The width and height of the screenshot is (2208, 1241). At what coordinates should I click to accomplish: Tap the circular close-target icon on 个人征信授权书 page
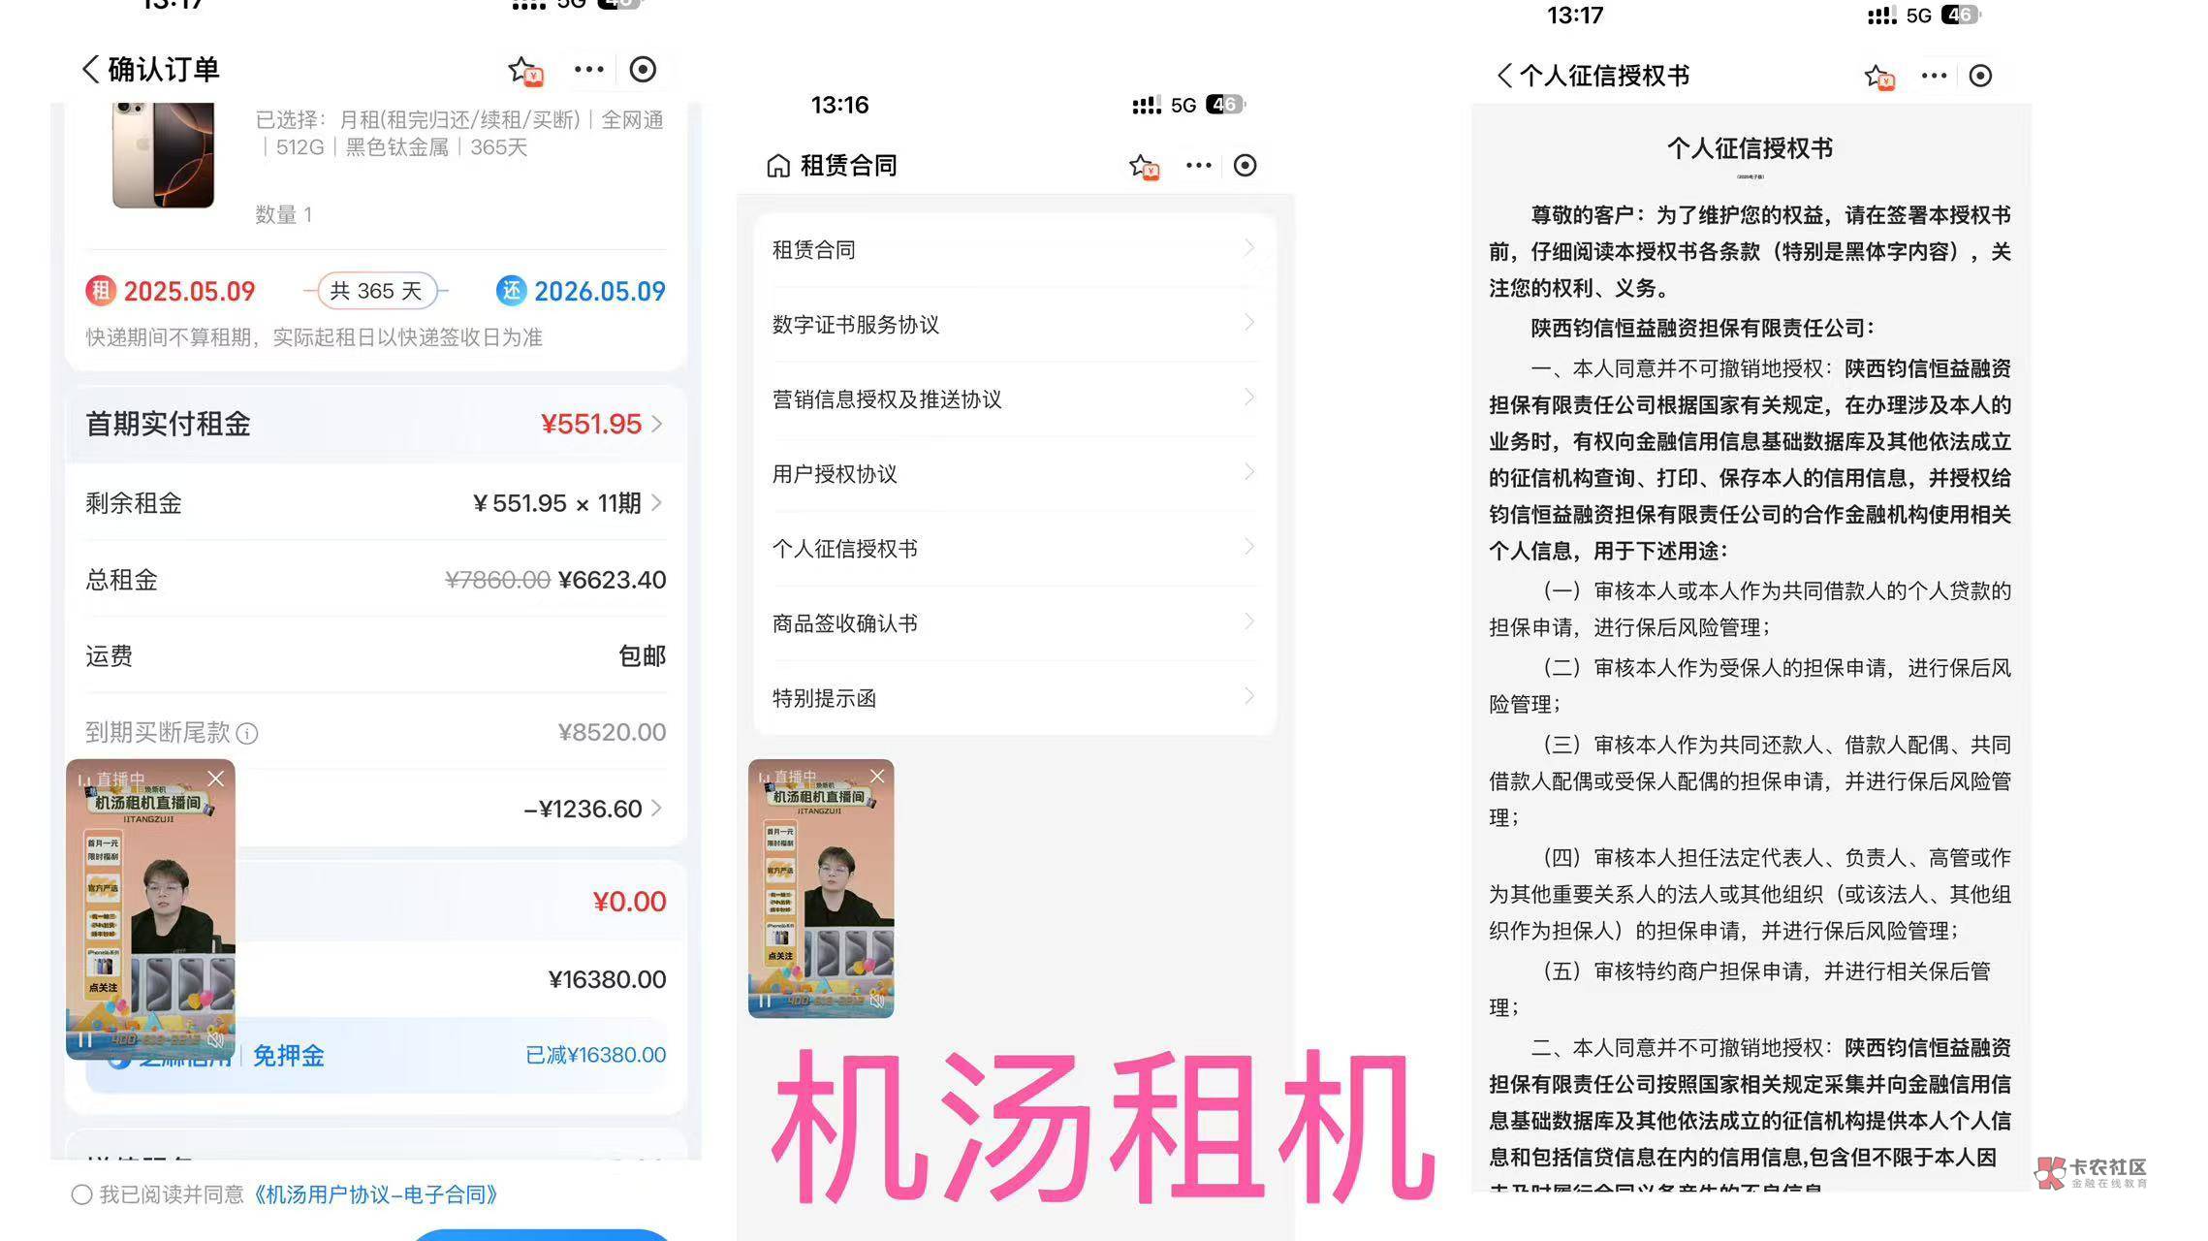pyautogui.click(x=1980, y=76)
